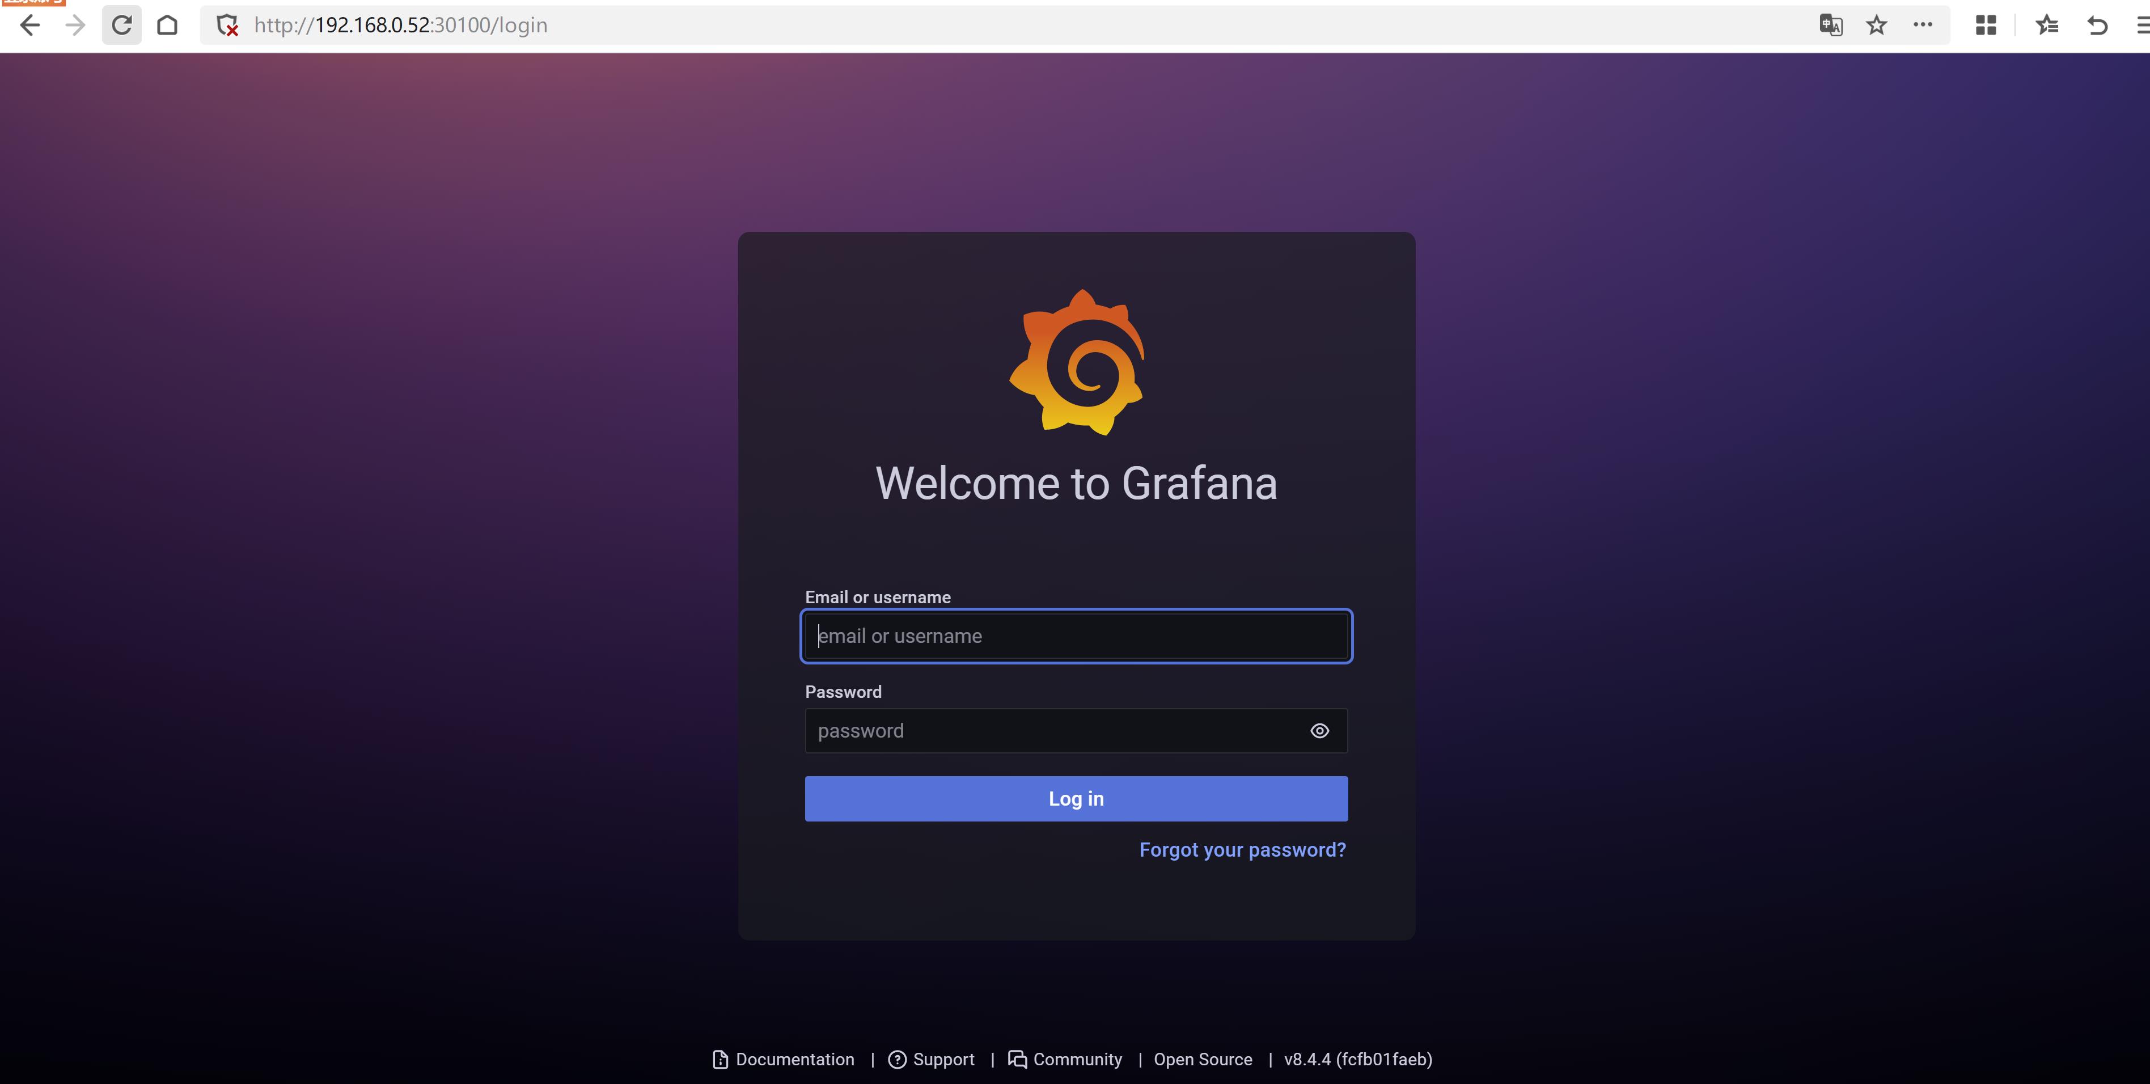Click the Community link in footer
This screenshot has width=2150, height=1084.
pos(1077,1059)
